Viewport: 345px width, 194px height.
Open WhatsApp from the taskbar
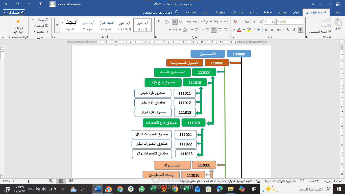pos(142,189)
